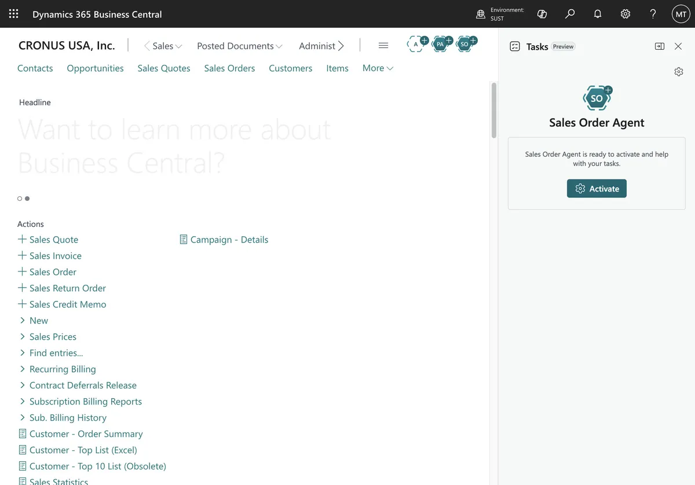Create a new Sales Return Order

tap(68, 288)
